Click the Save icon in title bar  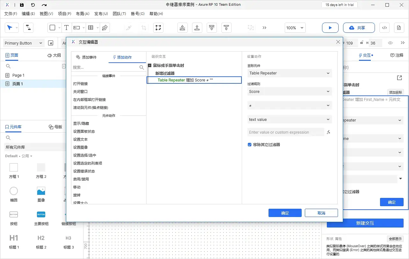tap(22, 5)
